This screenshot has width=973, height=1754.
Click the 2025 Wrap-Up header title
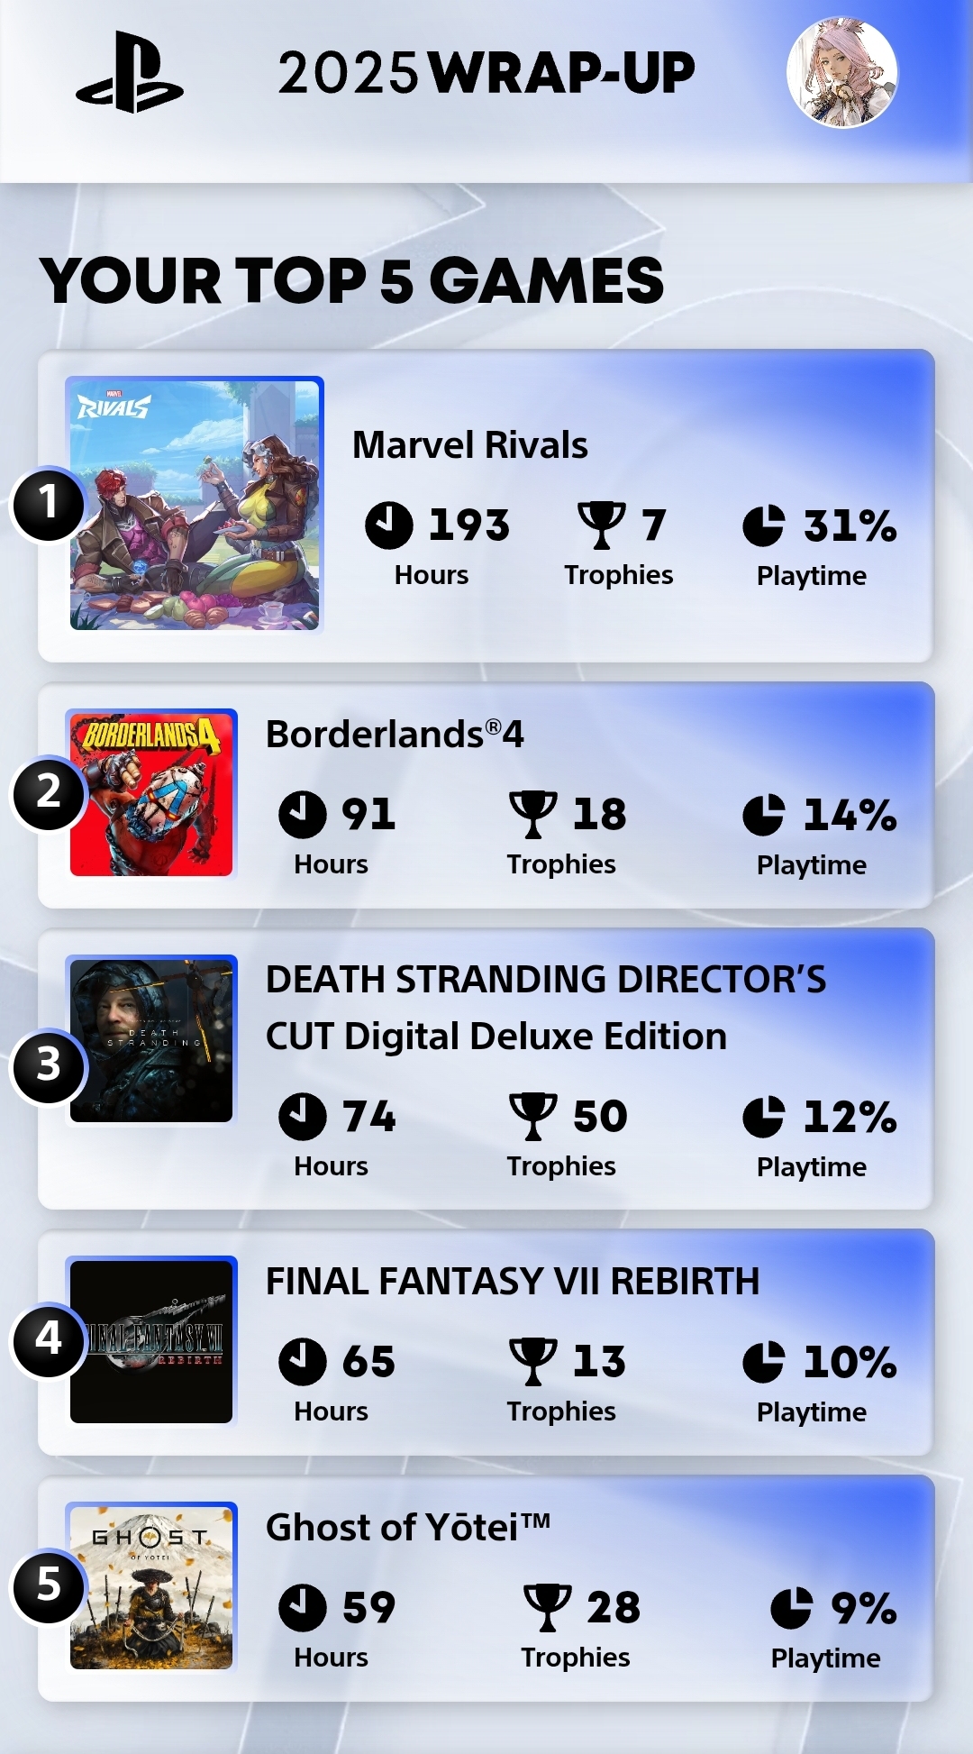tap(486, 73)
